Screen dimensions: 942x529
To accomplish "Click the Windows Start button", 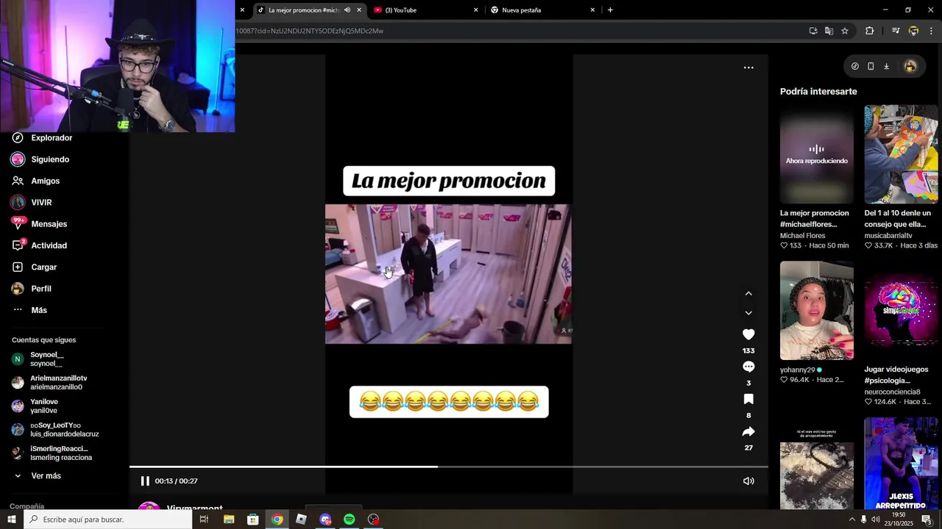I will tap(12, 519).
